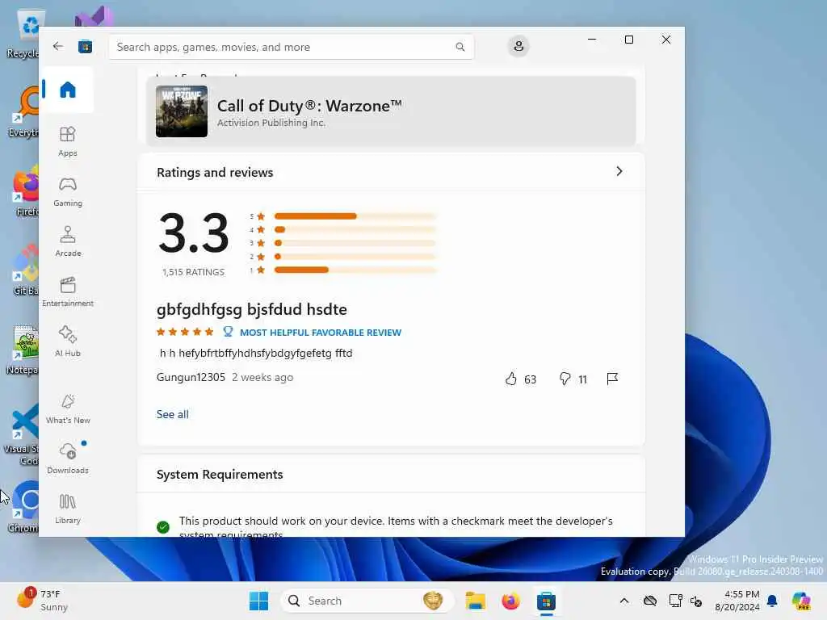Image resolution: width=827 pixels, height=620 pixels.
Task: Click the MOST HELPFUL FAVORABLE REVIEW label
Action: tap(320, 332)
